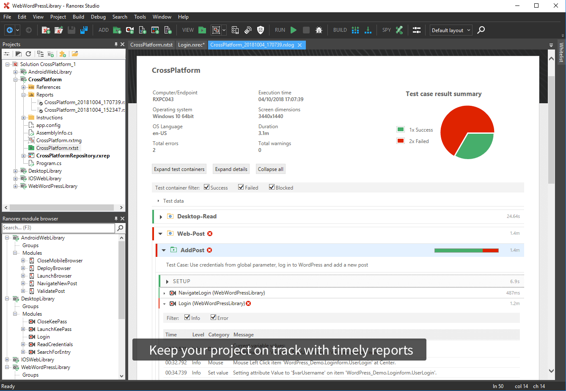This screenshot has height=391, width=566.
Task: Click the Projects panel horizontal scrollbar
Action: (62, 208)
